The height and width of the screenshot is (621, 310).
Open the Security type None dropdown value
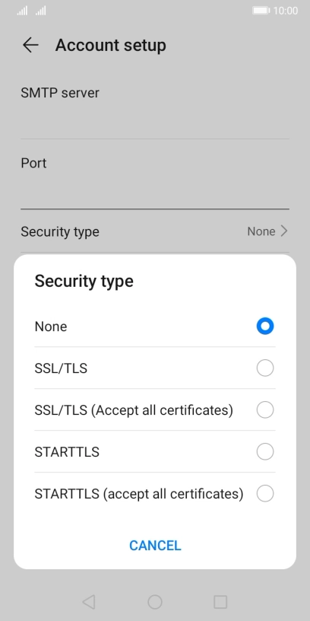tap(261, 231)
